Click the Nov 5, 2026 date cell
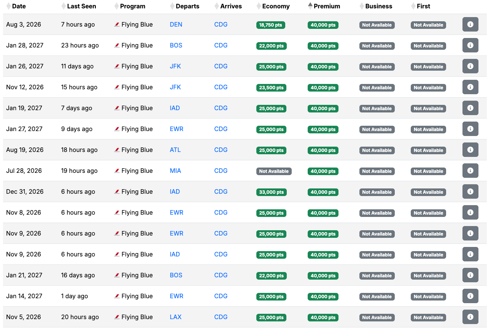Viewport: 491px width, 329px height. click(x=24, y=317)
